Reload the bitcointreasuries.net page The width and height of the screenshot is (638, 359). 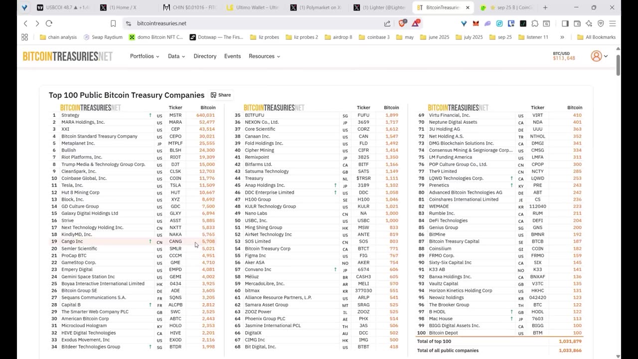coord(49,23)
